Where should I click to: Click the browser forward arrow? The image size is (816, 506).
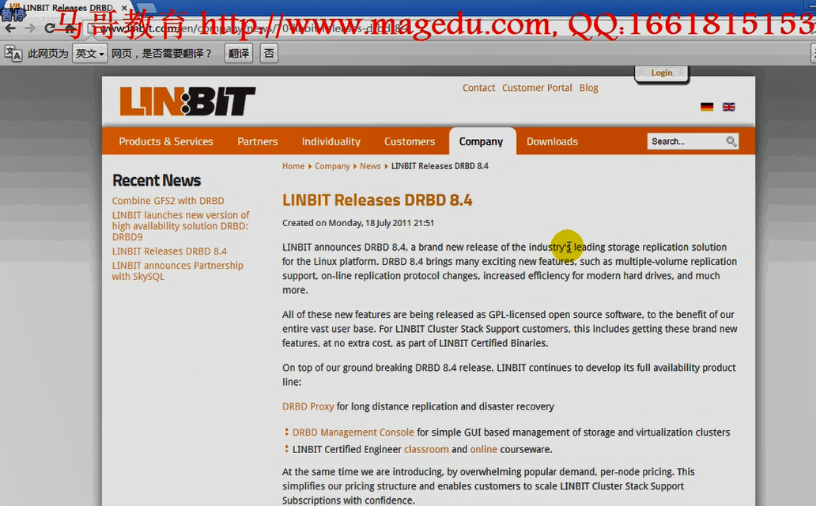tap(30, 28)
